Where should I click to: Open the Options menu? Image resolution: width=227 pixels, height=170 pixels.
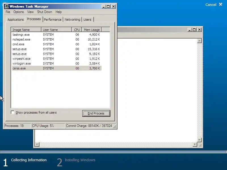coord(18,12)
